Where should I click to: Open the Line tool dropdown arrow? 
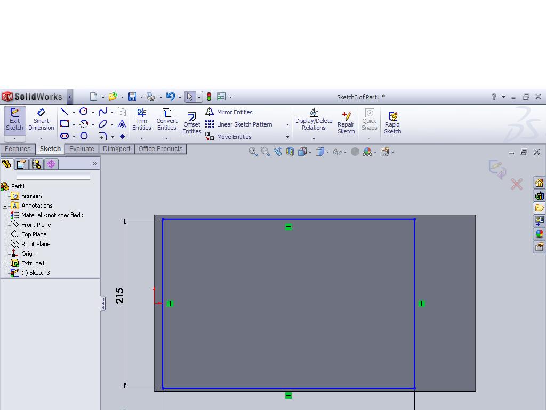click(x=74, y=112)
